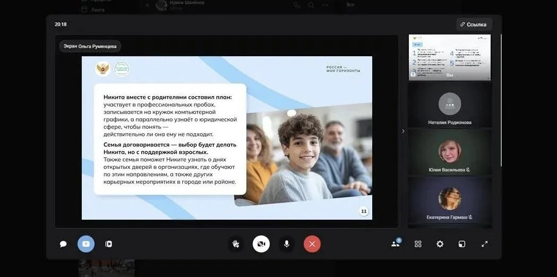Collapse the participants sidebar with the chevron

[x=403, y=131]
